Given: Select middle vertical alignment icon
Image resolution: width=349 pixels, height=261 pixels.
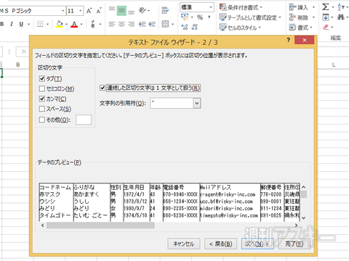Looking at the screenshot, I should 121,11.
